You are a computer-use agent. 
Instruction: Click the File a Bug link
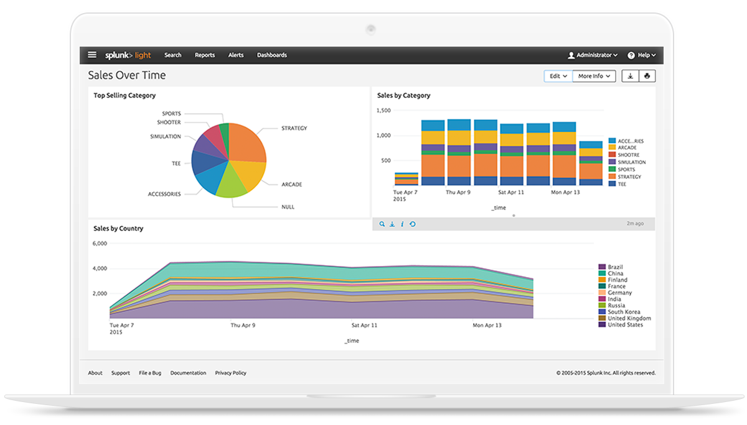150,373
